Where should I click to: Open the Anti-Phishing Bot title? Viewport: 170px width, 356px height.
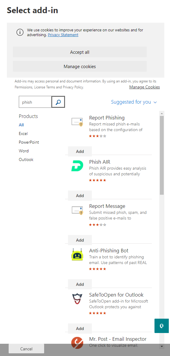pos(109,251)
